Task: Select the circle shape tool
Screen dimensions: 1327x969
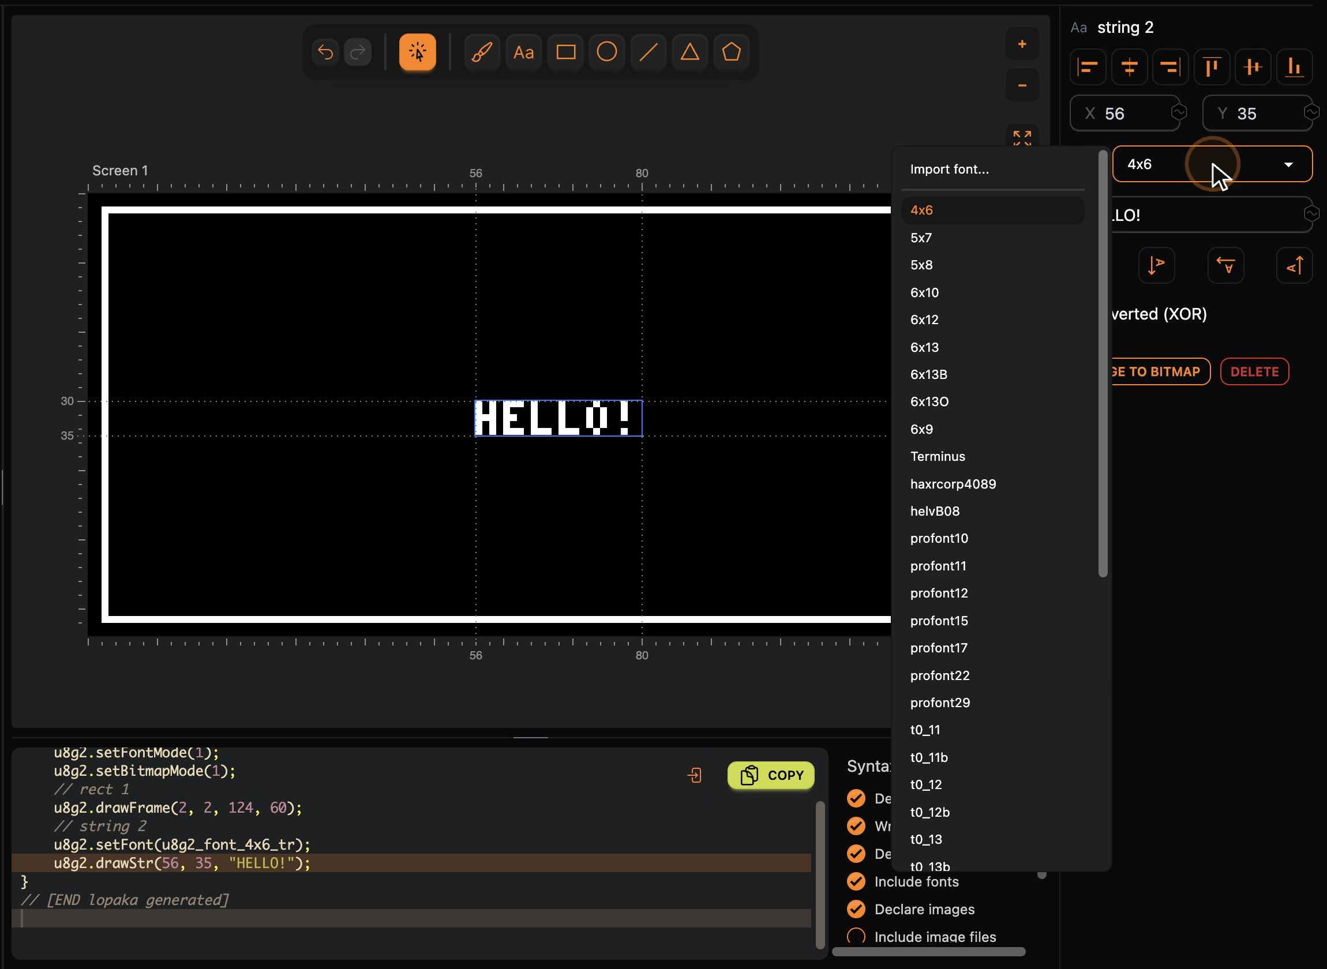Action: point(606,52)
